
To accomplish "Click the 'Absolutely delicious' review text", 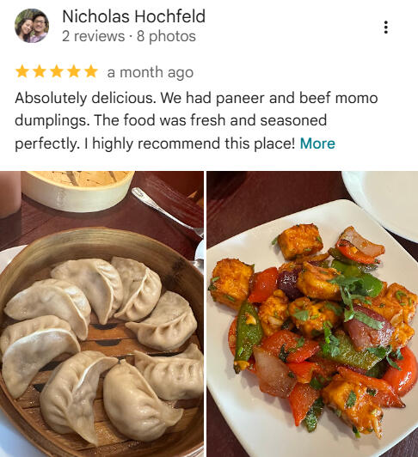I will click(85, 98).
